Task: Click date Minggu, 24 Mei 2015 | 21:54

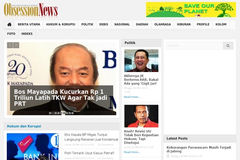Action: (186, 156)
